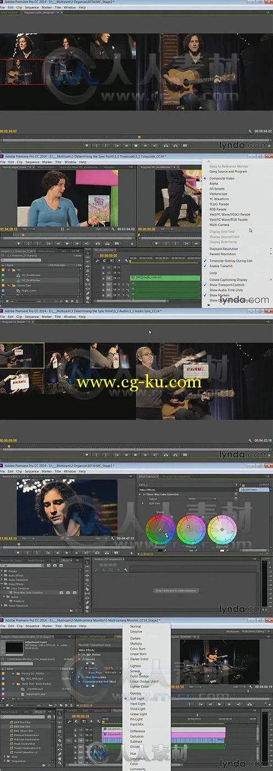Select Hard Light from the blend list

tap(138, 703)
